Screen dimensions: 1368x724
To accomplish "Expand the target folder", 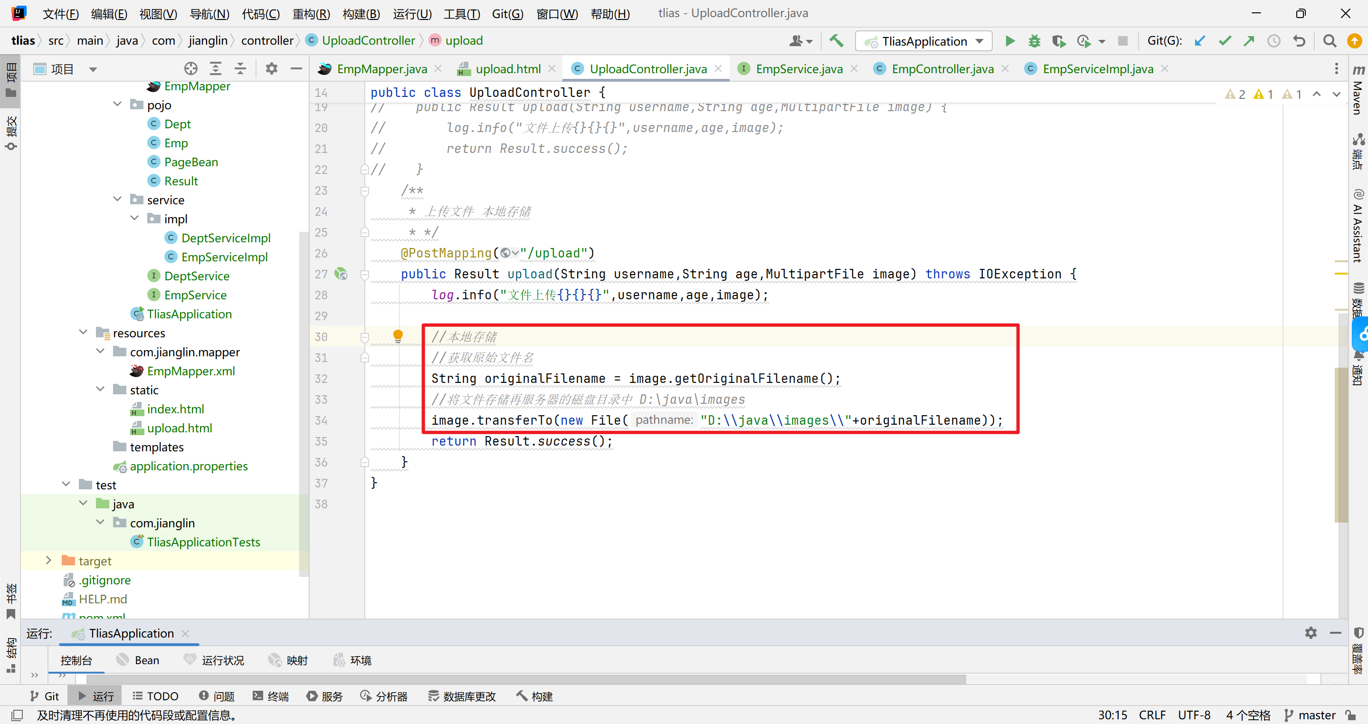I will coord(49,561).
